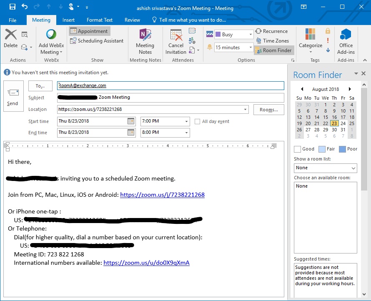Screen dimensions: 371x301
Task: Click the Forward envelope icon in Actions
Action: [x=24, y=47]
